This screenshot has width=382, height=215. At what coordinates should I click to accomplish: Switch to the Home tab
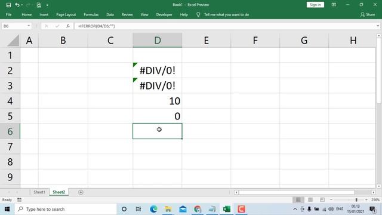pyautogui.click(x=26, y=14)
